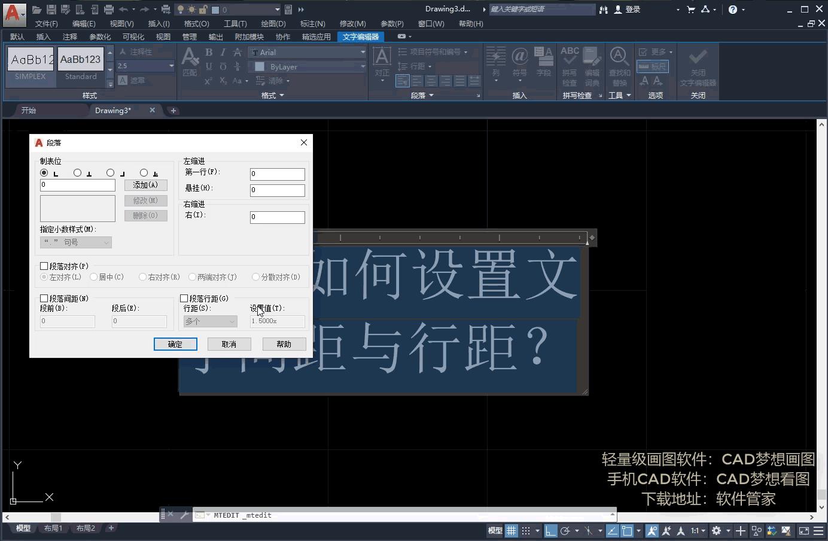The height and width of the screenshot is (541, 828).
Task: Toggle bold formatting in the Format panel
Action: pos(208,52)
